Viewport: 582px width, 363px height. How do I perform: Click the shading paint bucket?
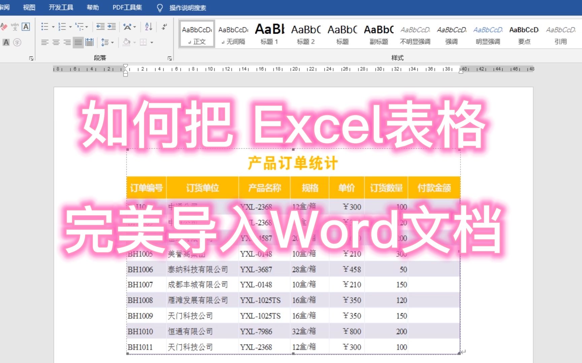click(x=127, y=42)
